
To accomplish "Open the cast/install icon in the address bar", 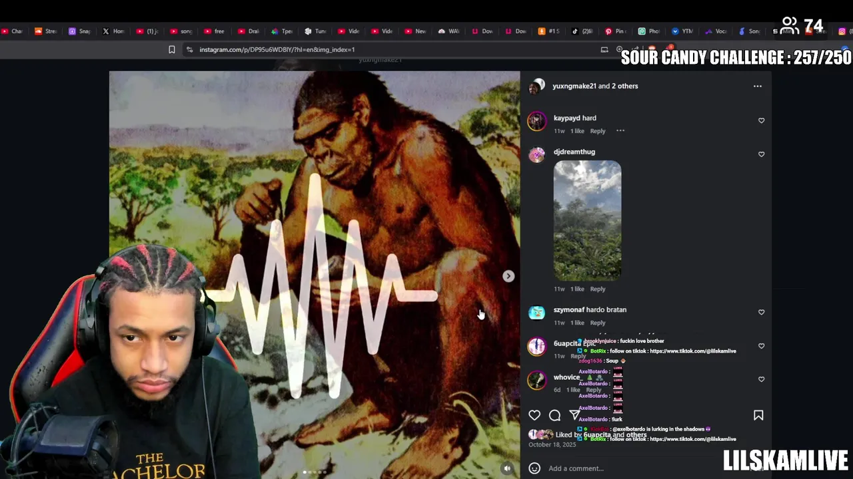I will [x=604, y=49].
